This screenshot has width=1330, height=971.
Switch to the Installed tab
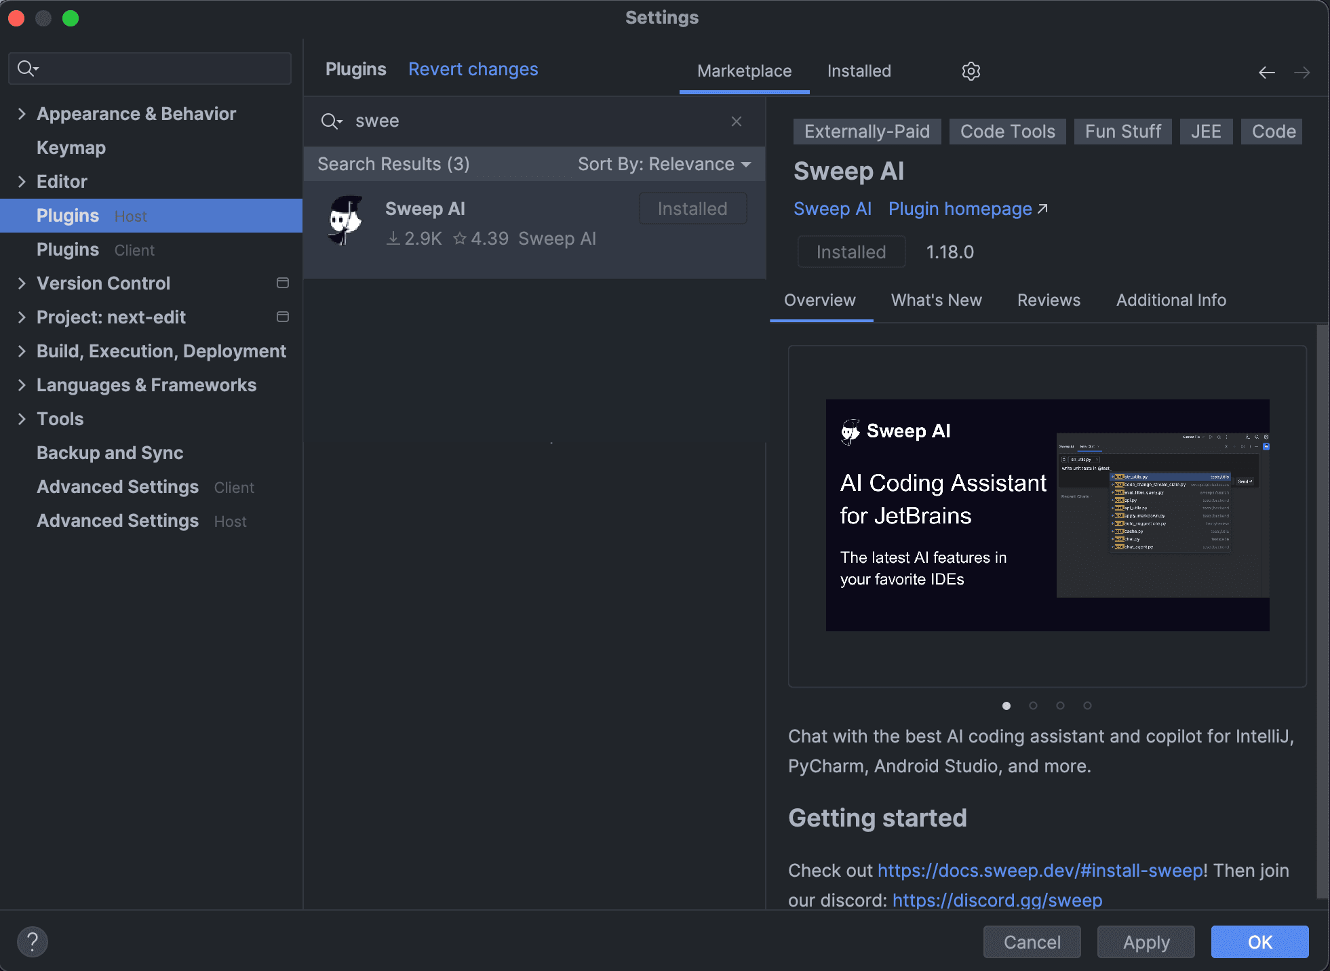point(859,71)
